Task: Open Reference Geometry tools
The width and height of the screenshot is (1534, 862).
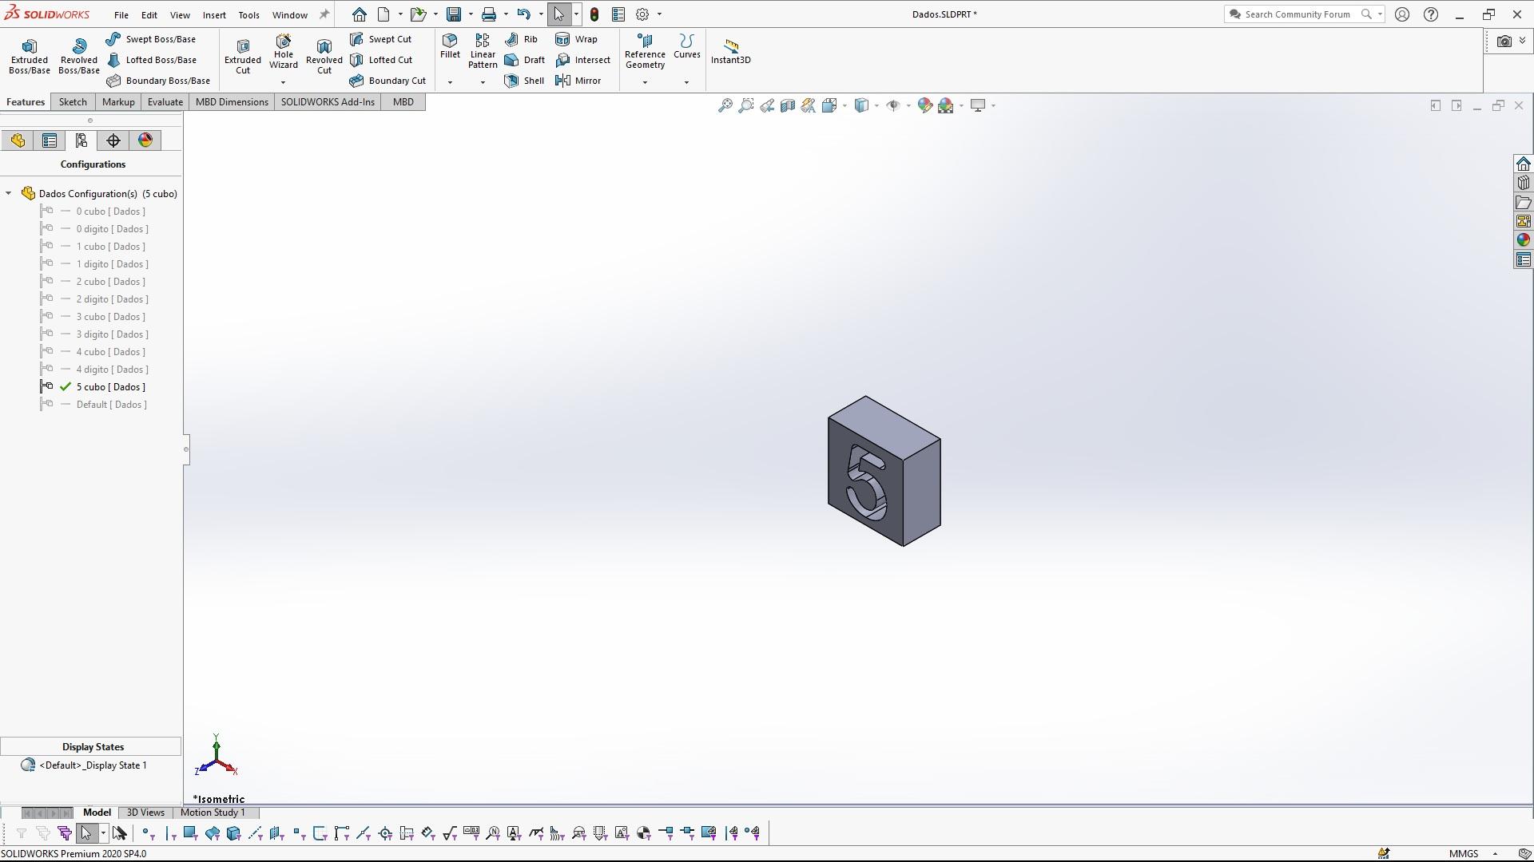Action: (645, 51)
